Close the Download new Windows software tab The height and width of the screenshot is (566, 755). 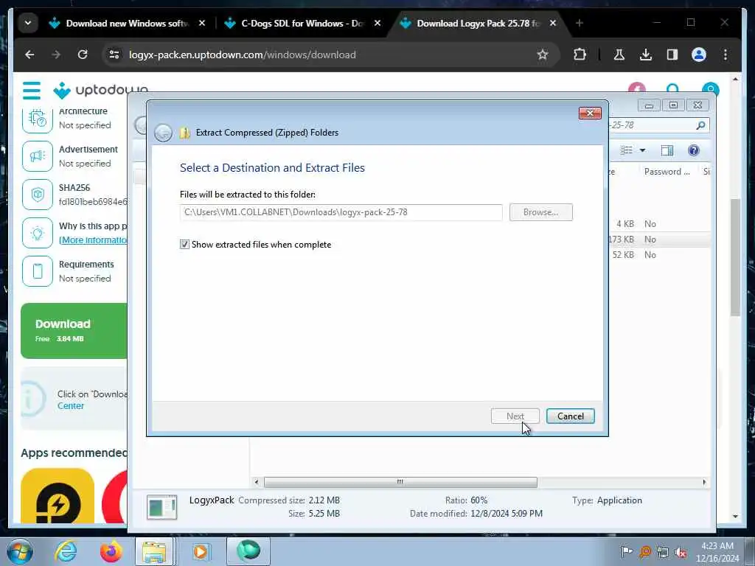pos(202,23)
